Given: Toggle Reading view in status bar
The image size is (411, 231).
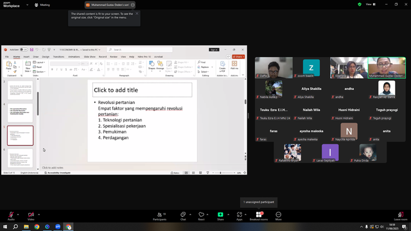Looking at the screenshot, I should pyautogui.click(x=200, y=173).
